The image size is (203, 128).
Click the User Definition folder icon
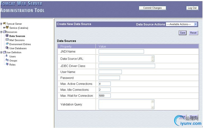[x=4, y=52]
